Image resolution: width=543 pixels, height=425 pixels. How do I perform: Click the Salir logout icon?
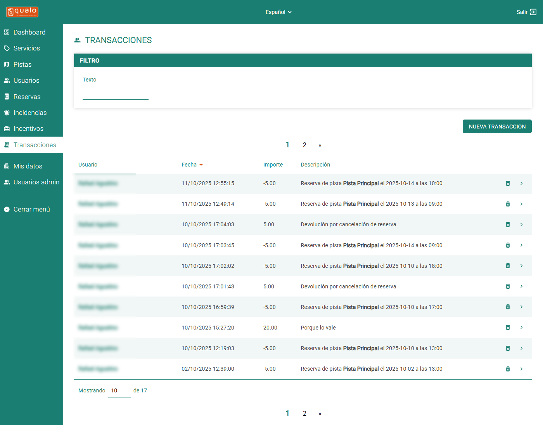(533, 12)
